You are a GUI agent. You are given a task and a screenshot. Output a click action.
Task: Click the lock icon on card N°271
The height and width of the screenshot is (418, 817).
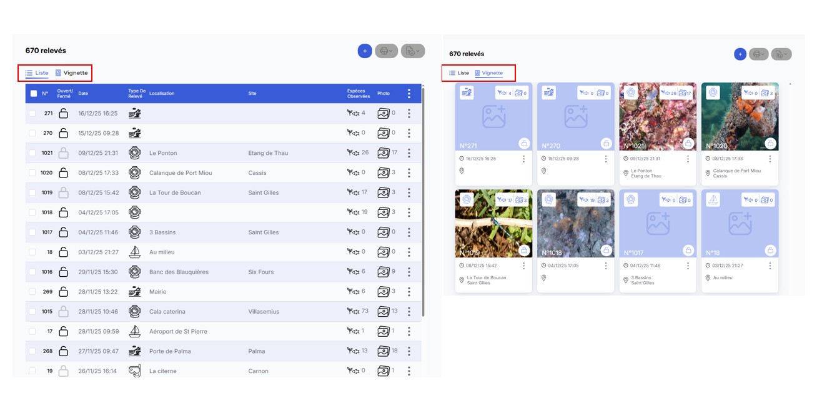524,144
